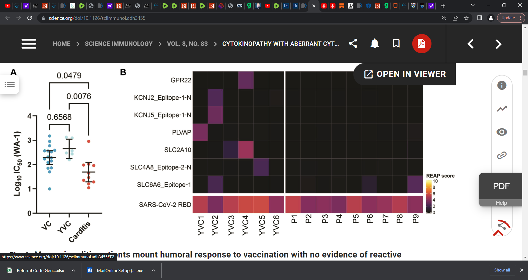Expand the tab search chevron
This screenshot has height=280, width=528.
pos(473,5)
